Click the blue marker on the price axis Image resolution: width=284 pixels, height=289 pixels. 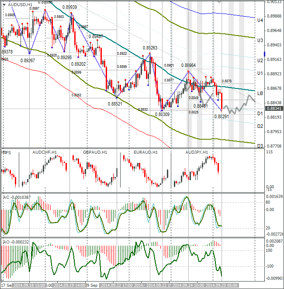tap(264, 54)
